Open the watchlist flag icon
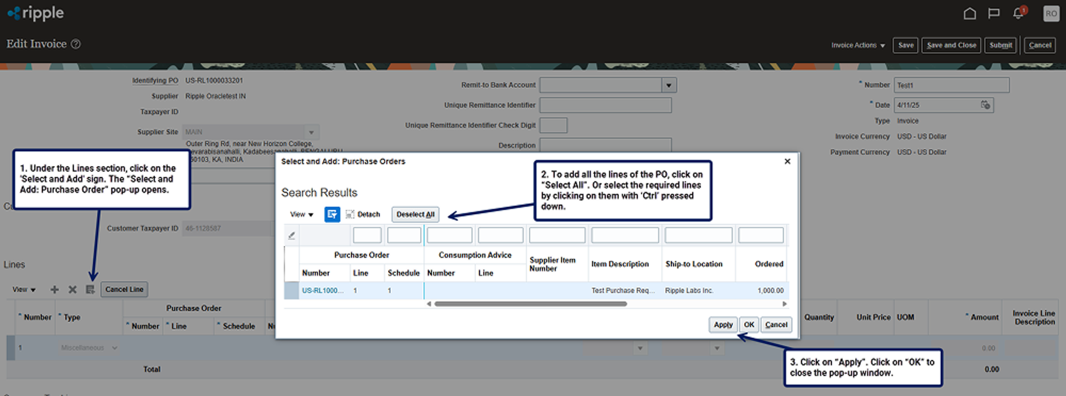 click(994, 14)
